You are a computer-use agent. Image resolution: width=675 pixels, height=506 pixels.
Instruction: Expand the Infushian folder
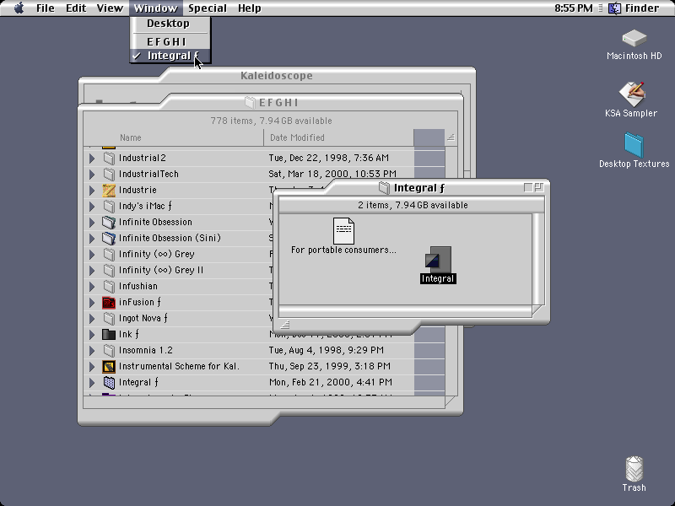click(92, 287)
